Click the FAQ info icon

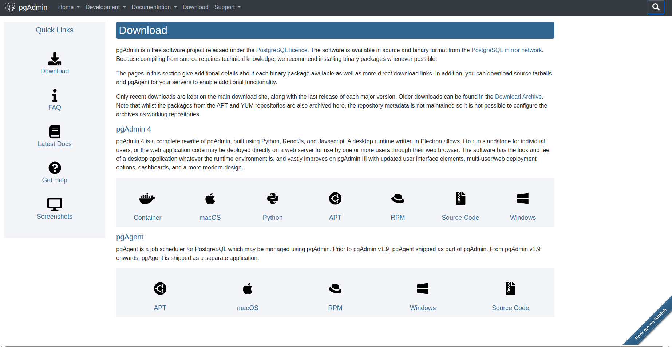[x=55, y=95]
